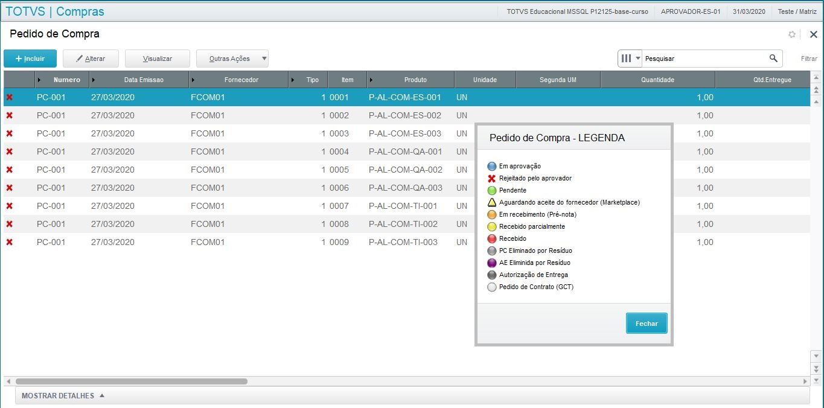This screenshot has width=824, height=408.
Task: Click the search magnifier icon
Action: pyautogui.click(x=773, y=59)
